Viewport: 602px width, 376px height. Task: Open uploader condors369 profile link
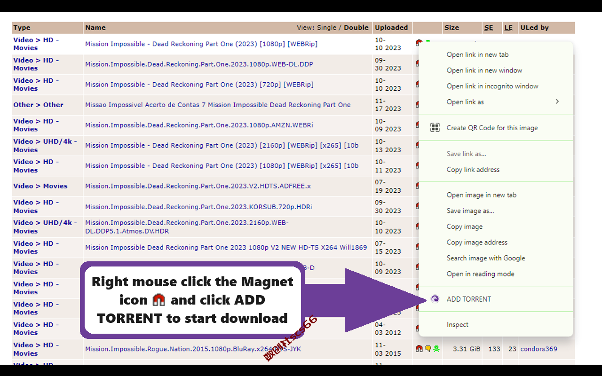click(x=539, y=349)
